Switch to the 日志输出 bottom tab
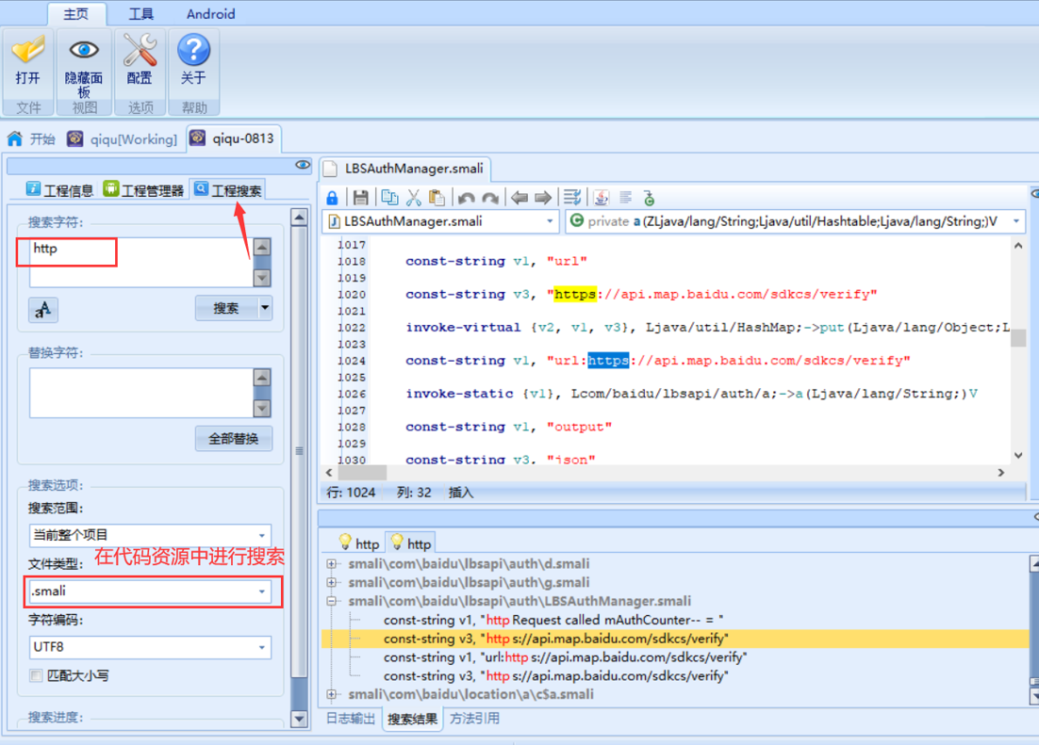Screen dimensions: 1039x745 coord(350,719)
